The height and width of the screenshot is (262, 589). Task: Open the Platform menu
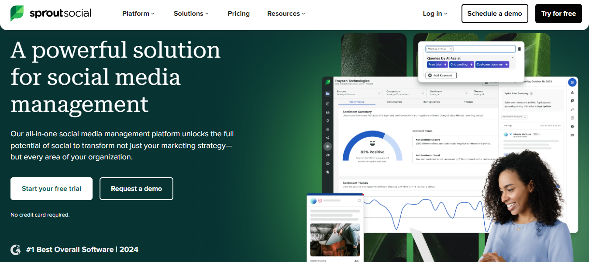(x=138, y=14)
